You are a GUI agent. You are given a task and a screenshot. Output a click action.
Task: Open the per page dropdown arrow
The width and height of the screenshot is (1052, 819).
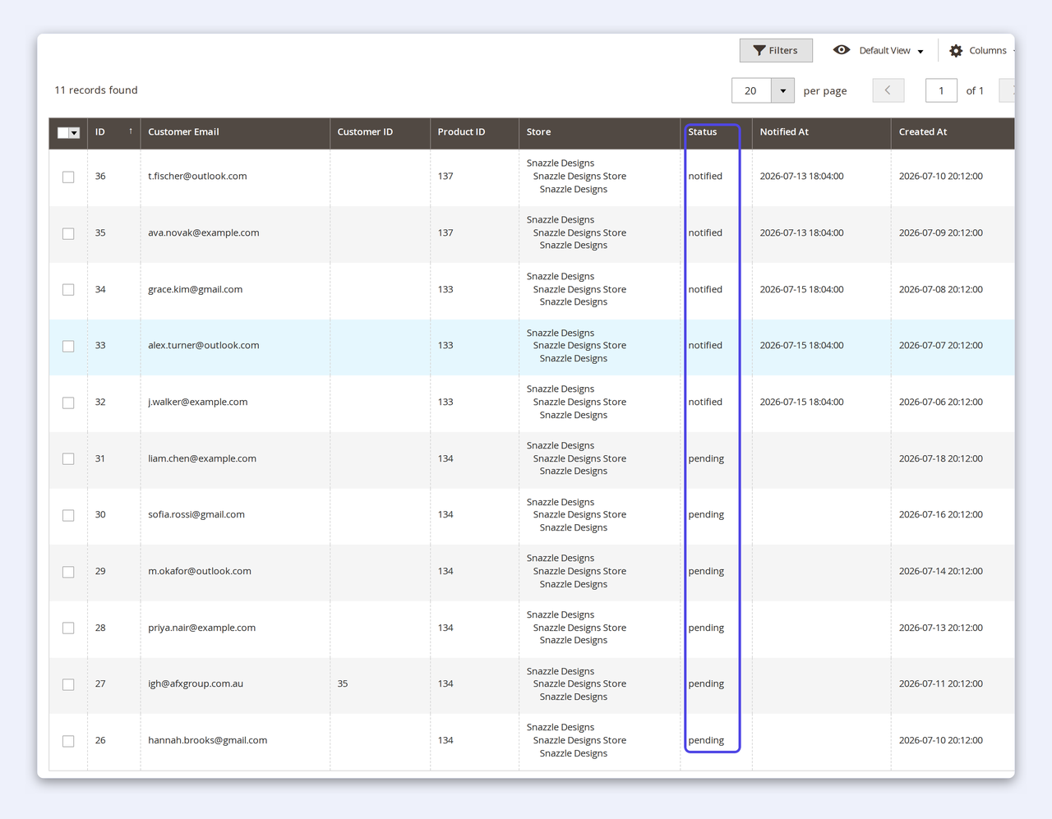[x=783, y=90]
